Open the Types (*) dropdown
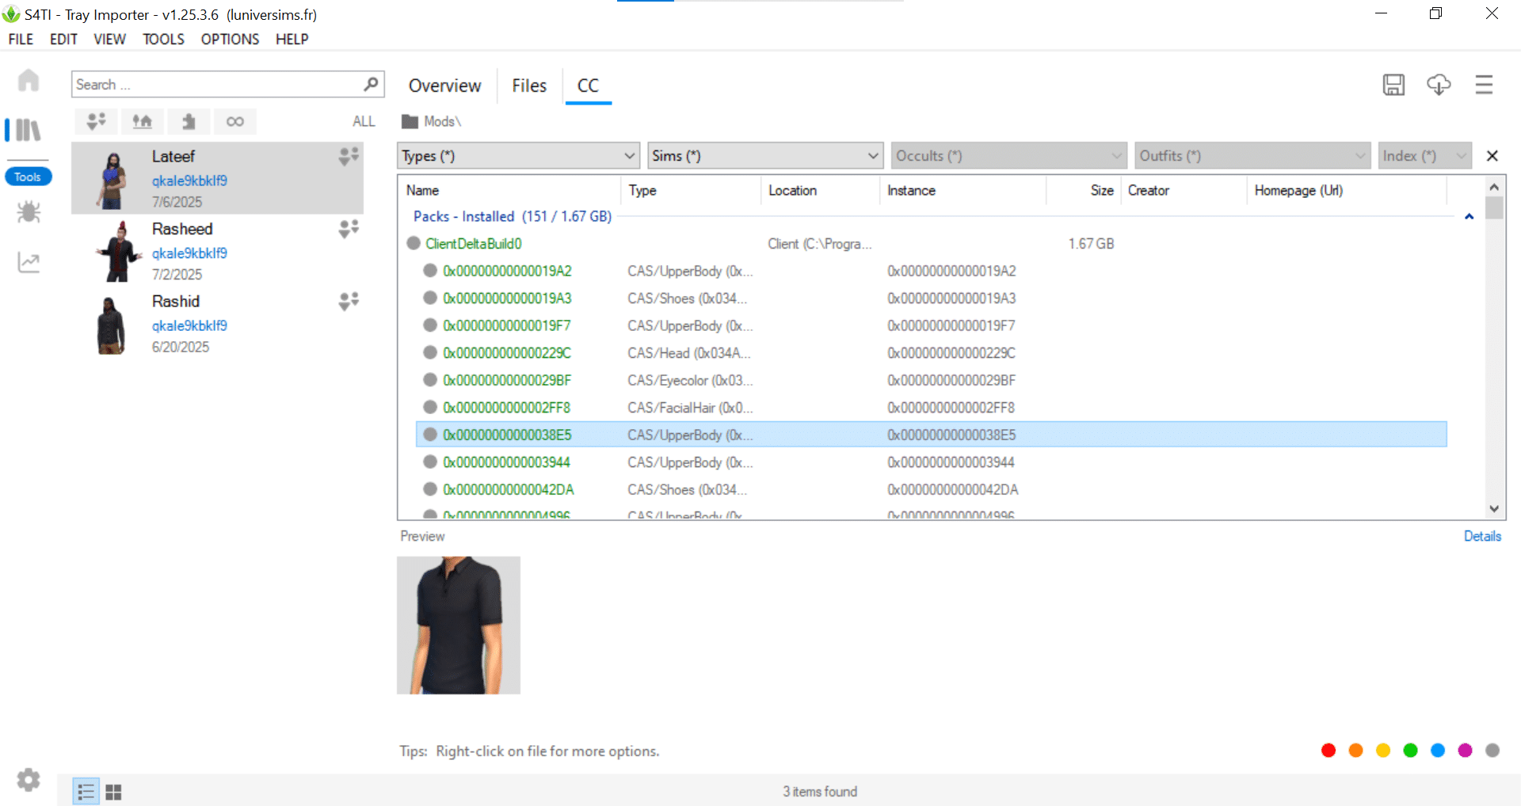1521x806 pixels. [x=517, y=155]
